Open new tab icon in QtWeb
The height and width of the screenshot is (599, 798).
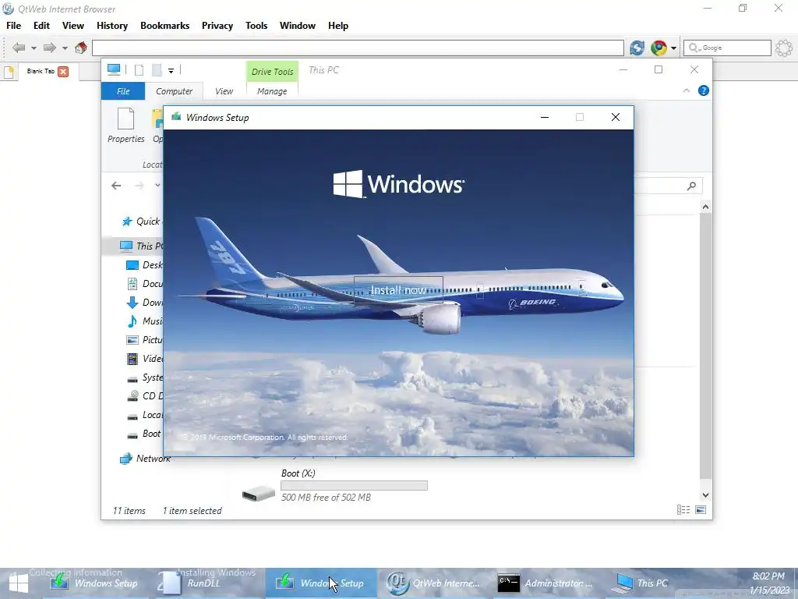point(9,72)
